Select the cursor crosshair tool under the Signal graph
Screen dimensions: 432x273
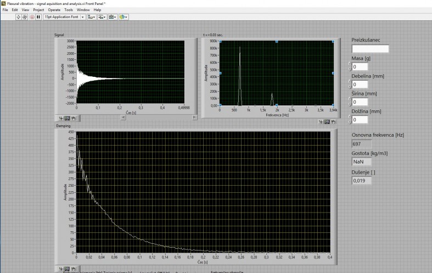[61, 118]
